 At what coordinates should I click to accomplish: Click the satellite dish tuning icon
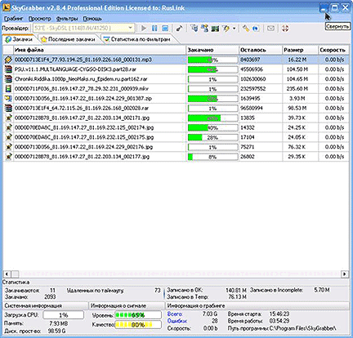click(x=179, y=29)
